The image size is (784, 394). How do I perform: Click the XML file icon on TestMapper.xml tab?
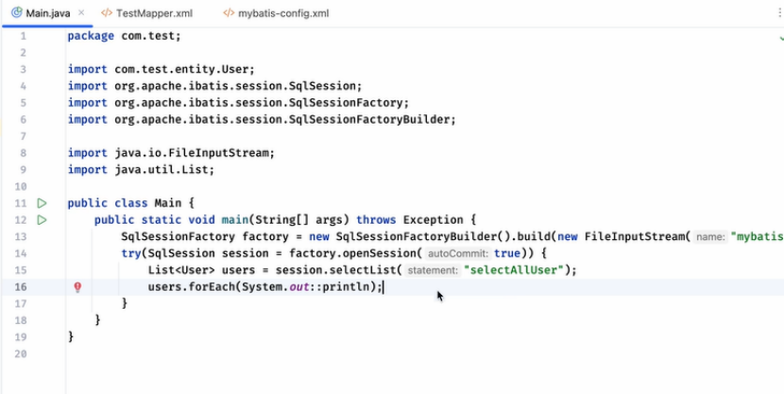click(107, 13)
